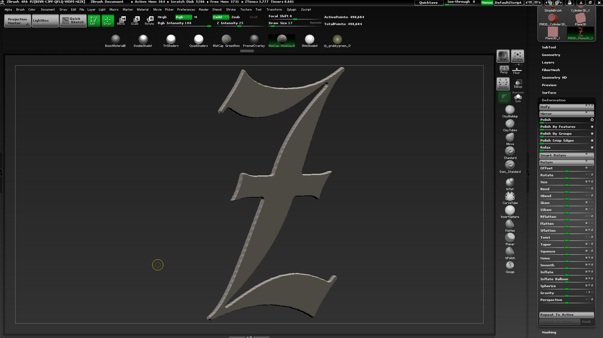Expand the Masking section

click(549, 332)
